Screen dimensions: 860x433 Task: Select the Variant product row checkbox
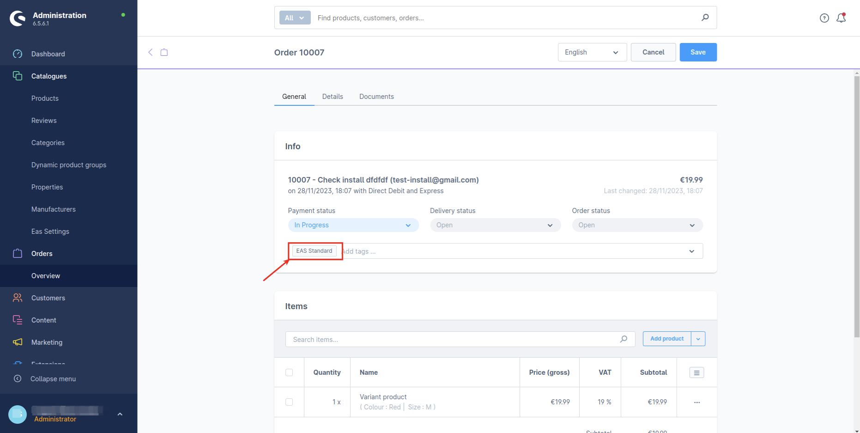click(289, 402)
